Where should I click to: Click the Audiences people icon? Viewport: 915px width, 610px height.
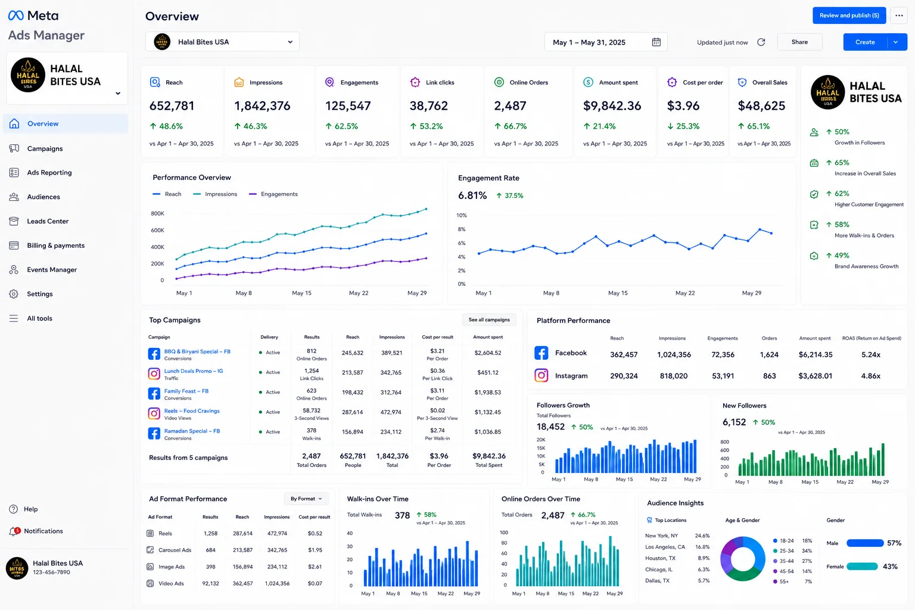14,197
